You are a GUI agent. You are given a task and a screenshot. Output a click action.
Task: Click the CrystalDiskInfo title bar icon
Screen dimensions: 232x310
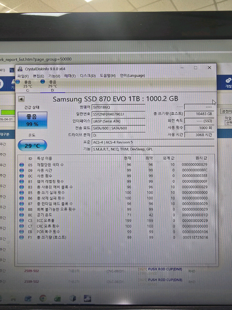click(x=20, y=69)
